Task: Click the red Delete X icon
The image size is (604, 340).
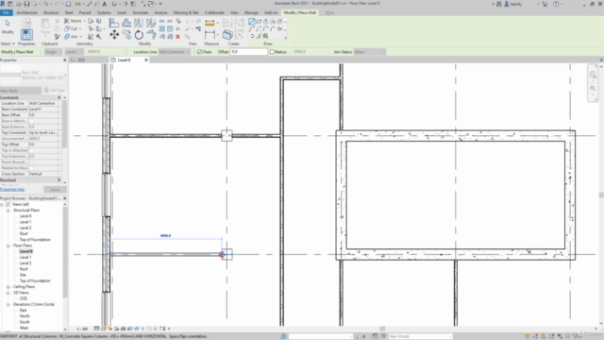Action: [x=177, y=37]
